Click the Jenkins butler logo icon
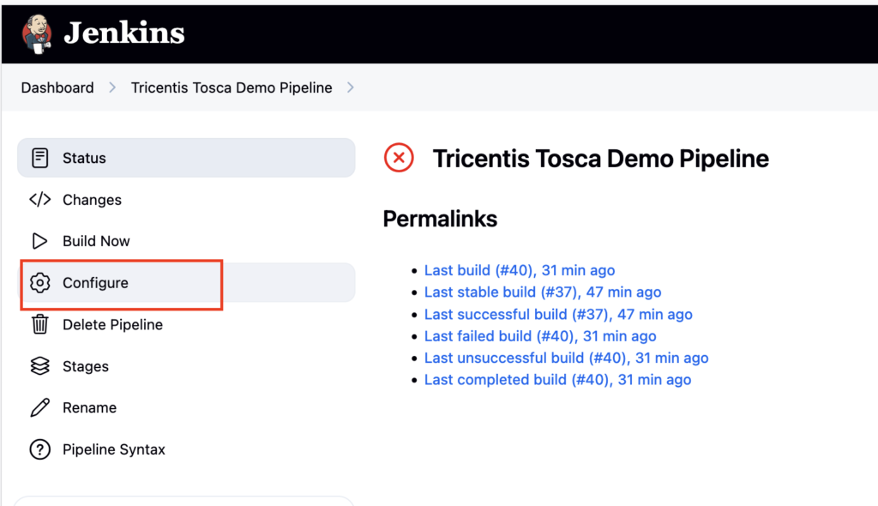Image resolution: width=878 pixels, height=506 pixels. [37, 34]
